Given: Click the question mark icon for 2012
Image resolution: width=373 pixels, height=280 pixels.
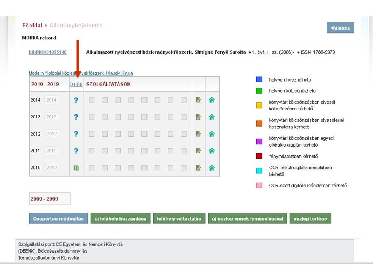Looking at the screenshot, I should 76,134.
